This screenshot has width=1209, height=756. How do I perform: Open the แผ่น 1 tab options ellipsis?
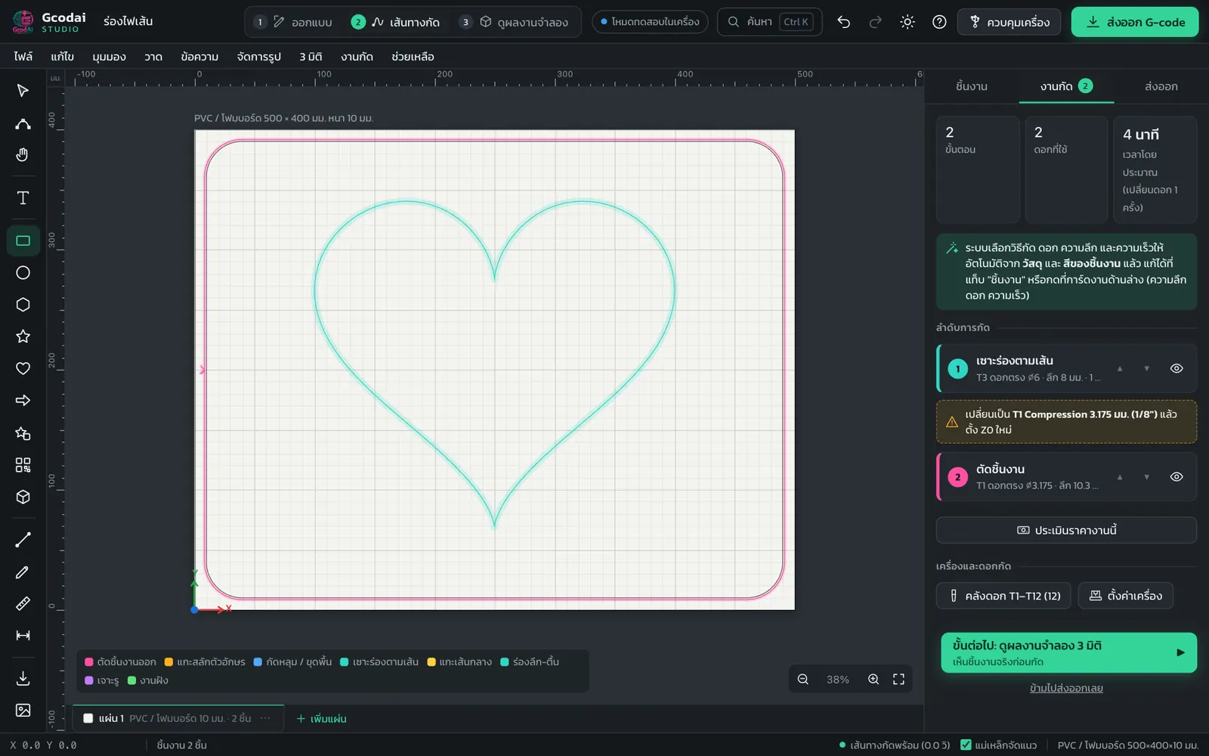(x=265, y=718)
